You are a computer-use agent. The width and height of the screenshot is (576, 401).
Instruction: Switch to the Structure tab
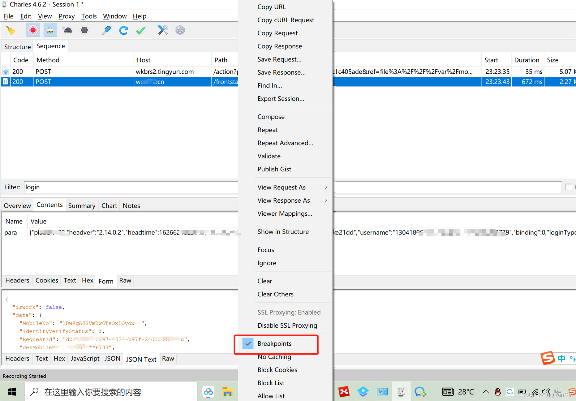pos(17,47)
